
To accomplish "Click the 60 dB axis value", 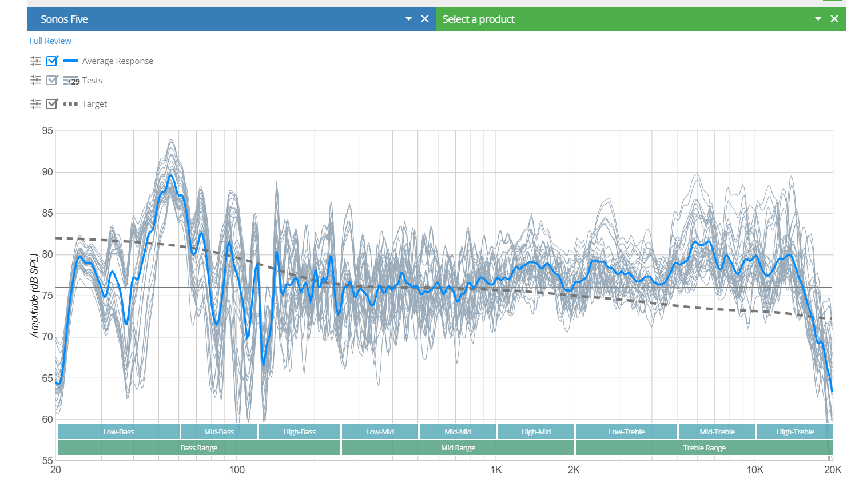I will (47, 419).
